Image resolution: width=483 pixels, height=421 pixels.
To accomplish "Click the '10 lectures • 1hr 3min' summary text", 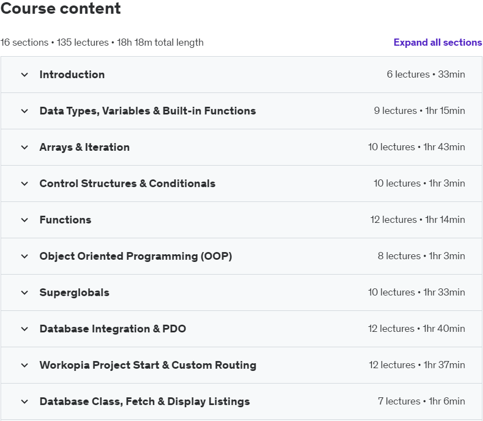I will (x=419, y=184).
